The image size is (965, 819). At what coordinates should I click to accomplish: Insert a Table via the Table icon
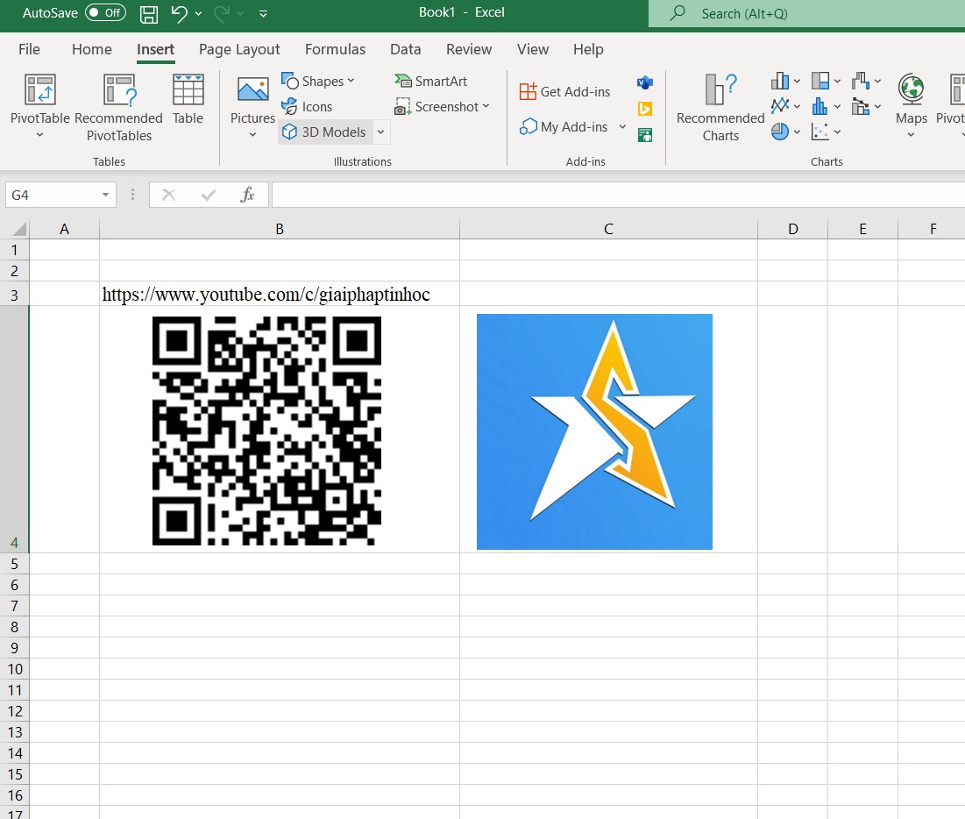pos(188,90)
